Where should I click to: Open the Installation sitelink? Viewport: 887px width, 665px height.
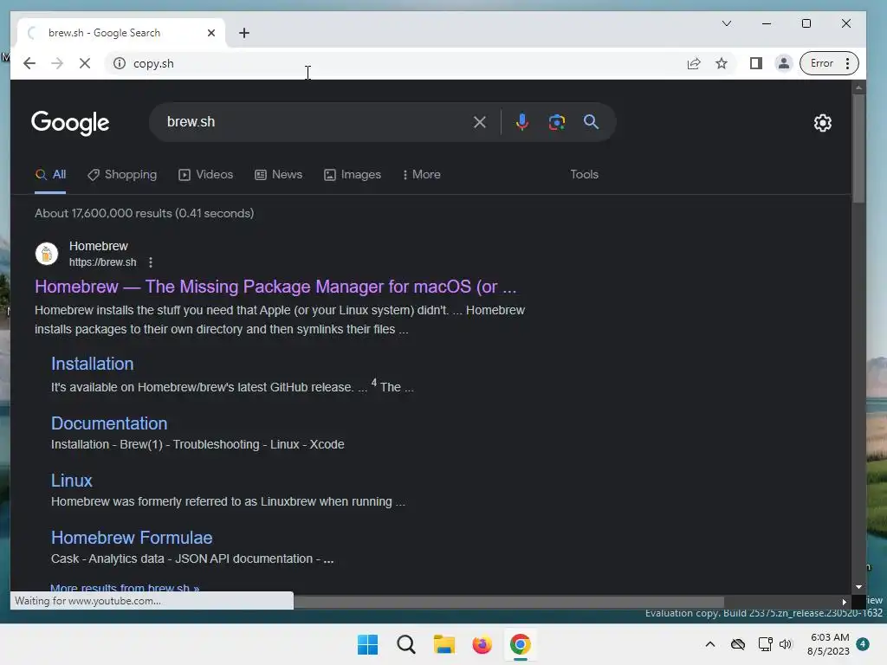[x=92, y=364]
